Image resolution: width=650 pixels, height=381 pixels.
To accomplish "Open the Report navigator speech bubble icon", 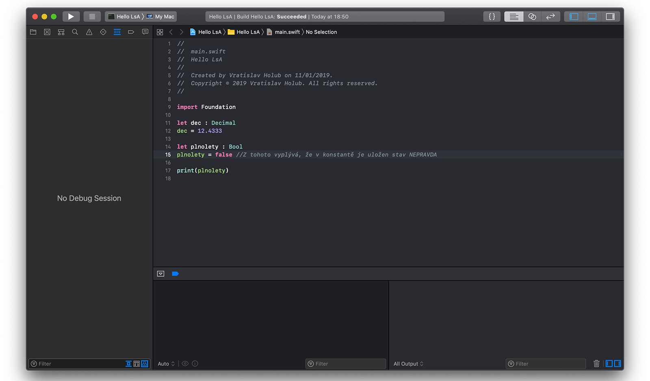I will pos(145,32).
